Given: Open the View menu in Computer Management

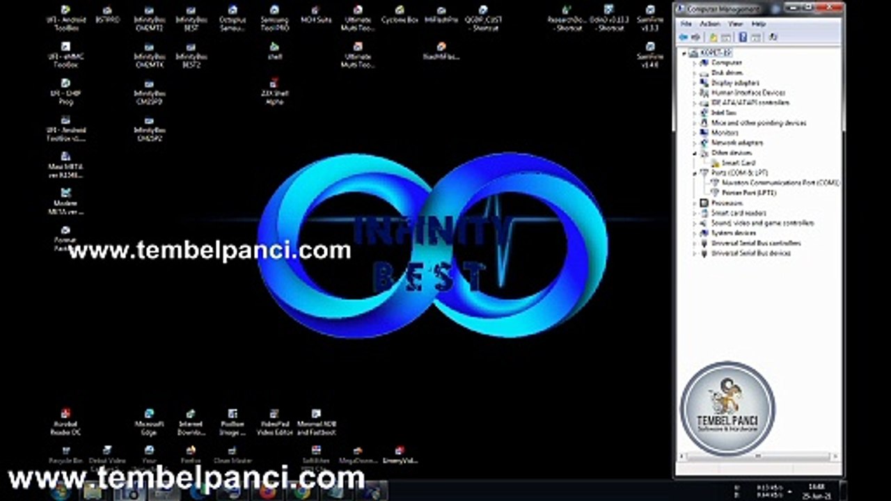Looking at the screenshot, I should point(735,24).
